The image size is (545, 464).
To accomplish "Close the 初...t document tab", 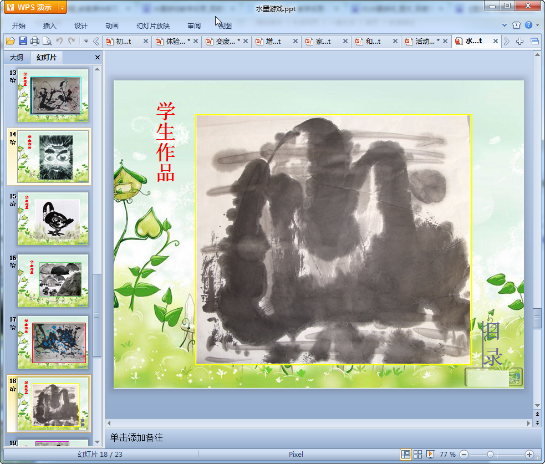I will click(x=146, y=42).
